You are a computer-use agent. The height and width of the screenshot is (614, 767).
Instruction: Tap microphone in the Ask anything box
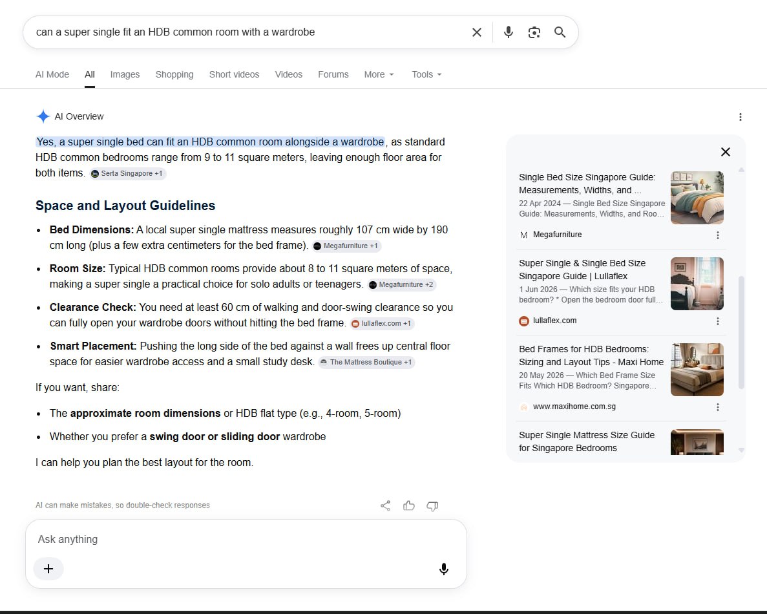(x=444, y=569)
